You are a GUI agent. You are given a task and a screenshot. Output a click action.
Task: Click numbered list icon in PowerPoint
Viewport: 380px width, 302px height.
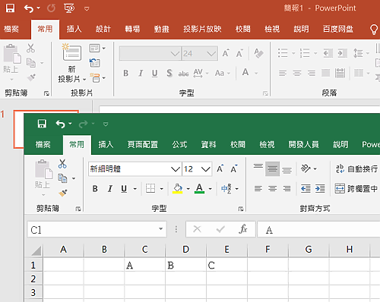coord(305,53)
